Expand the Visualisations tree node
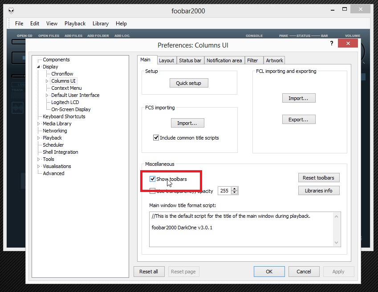The height and width of the screenshot is (292, 378). click(x=38, y=166)
